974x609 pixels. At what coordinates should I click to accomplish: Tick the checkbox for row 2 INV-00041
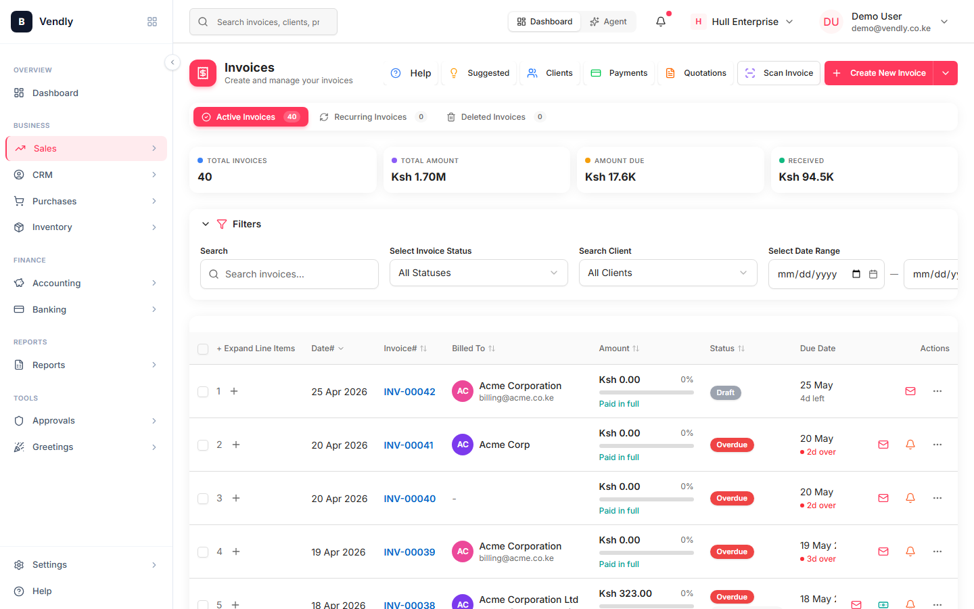203,445
